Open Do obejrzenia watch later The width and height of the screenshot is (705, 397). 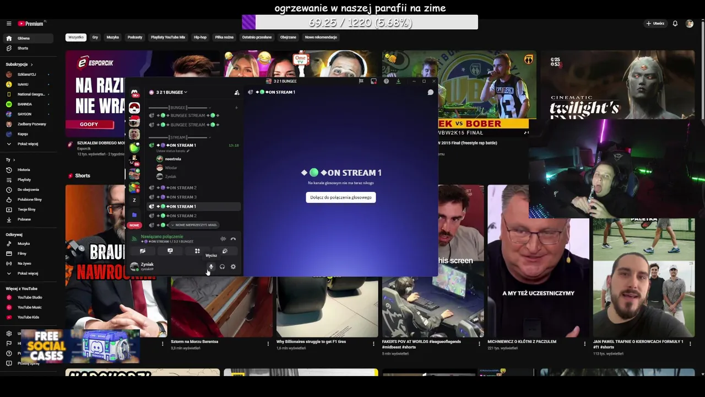pyautogui.click(x=29, y=190)
